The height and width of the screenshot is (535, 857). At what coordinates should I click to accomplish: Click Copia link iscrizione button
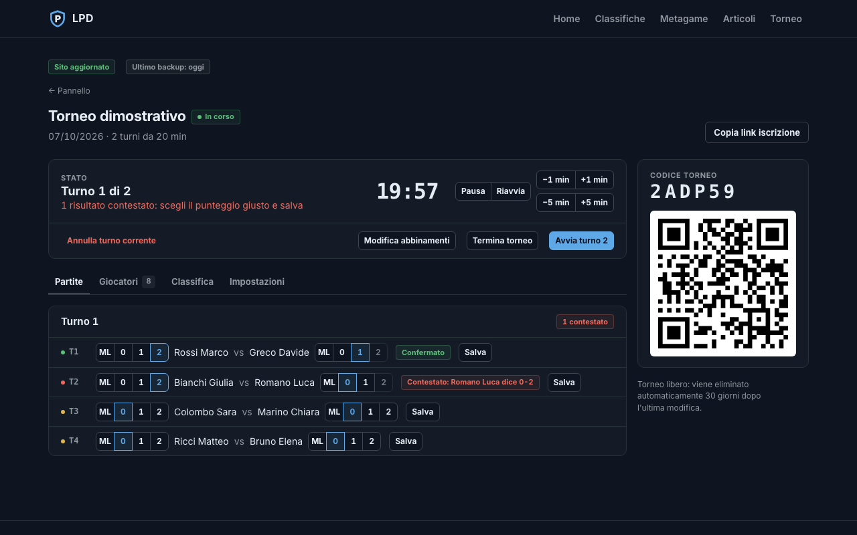coord(757,132)
